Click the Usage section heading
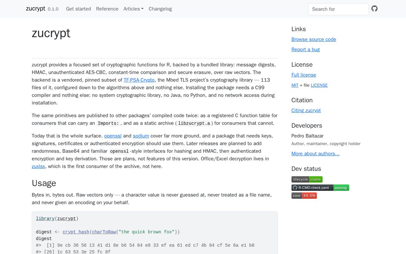406x254 pixels. tap(44, 183)
